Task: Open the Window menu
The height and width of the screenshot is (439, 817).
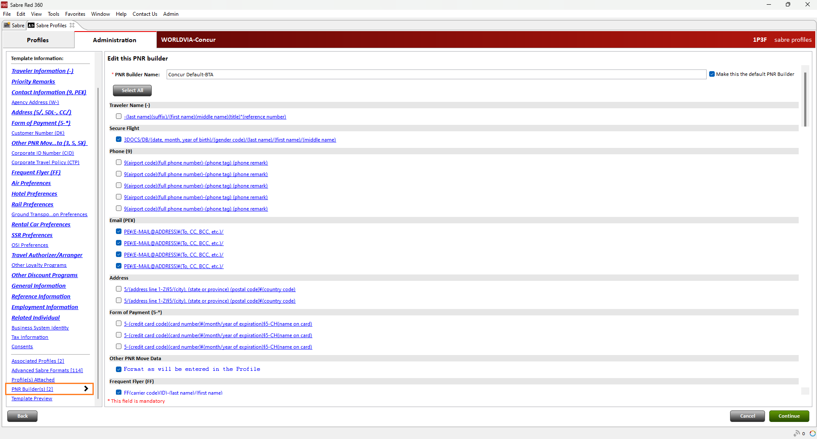Action: coord(100,14)
